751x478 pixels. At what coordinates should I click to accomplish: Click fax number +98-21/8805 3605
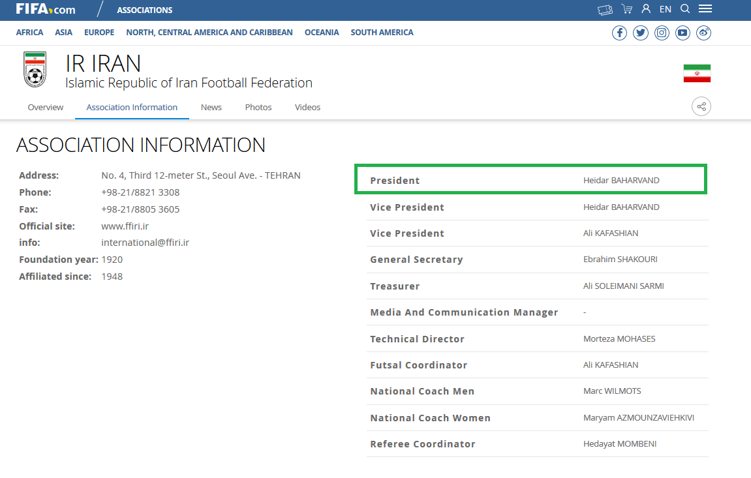pyautogui.click(x=140, y=209)
